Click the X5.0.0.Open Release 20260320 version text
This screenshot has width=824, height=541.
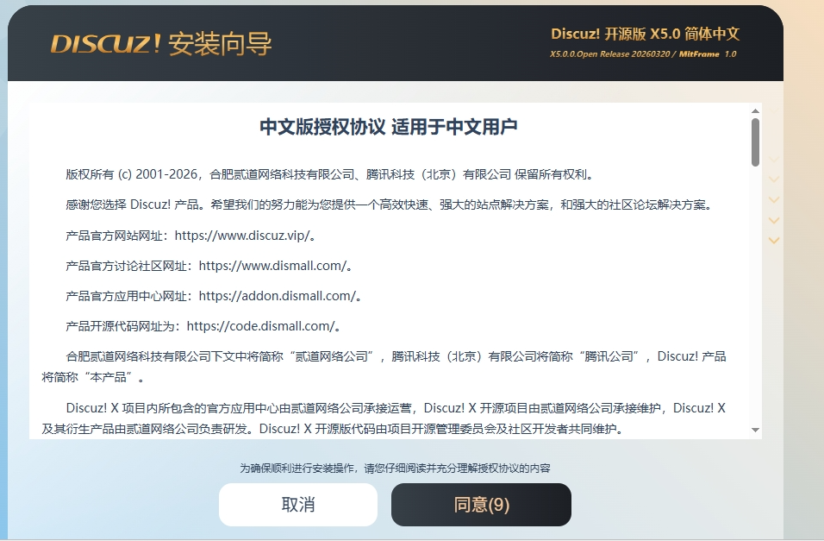click(610, 54)
